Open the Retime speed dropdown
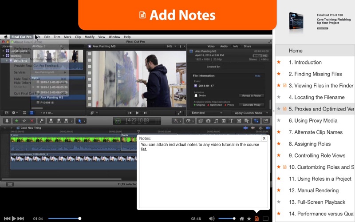The height and width of the screenshot is (222, 355). click(x=189, y=121)
